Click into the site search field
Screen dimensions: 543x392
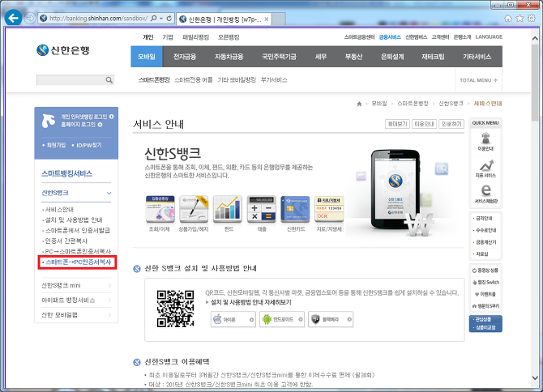pos(71,80)
